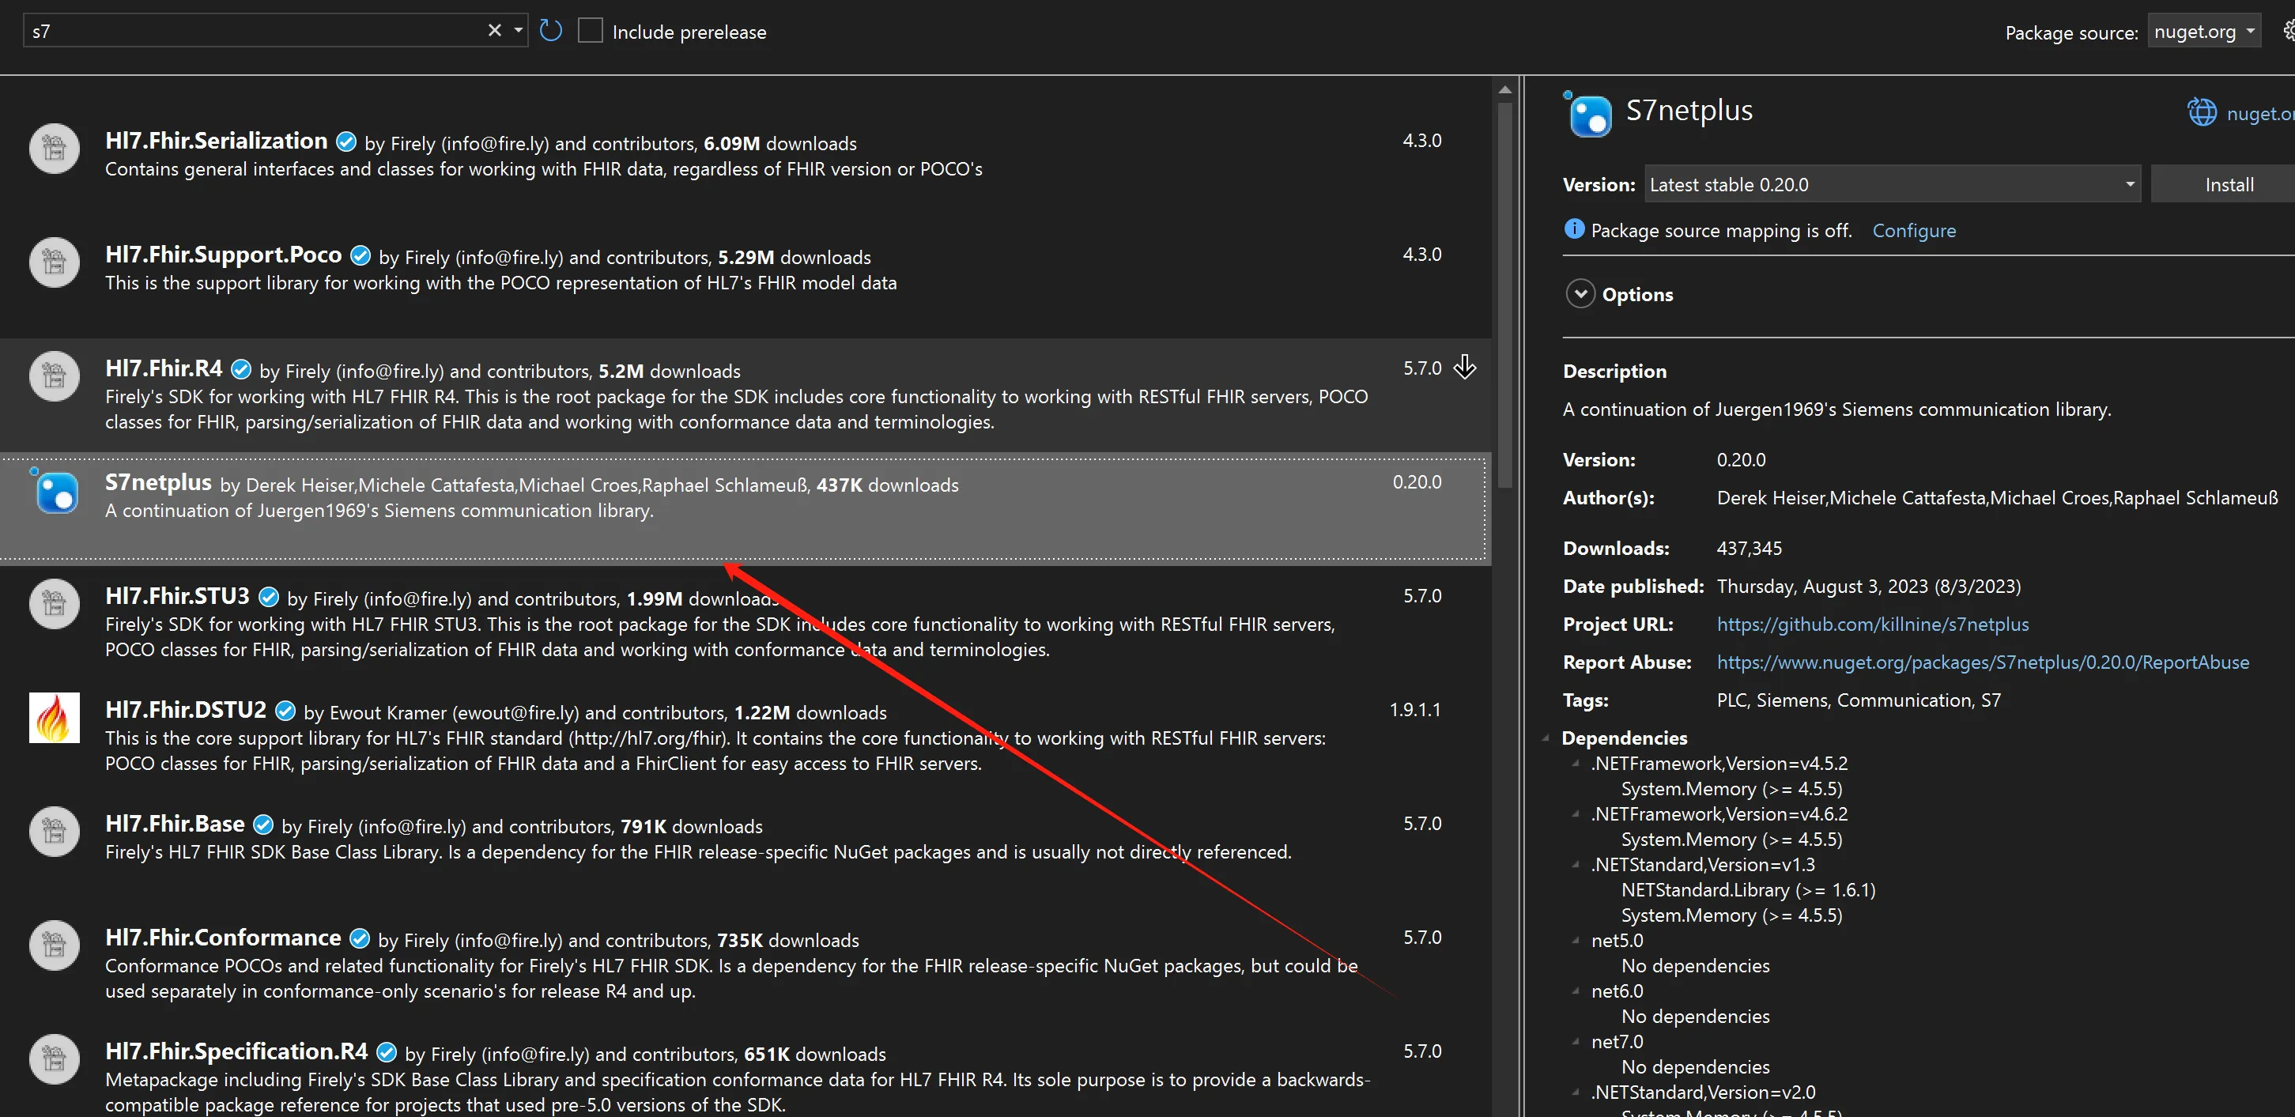Enable the Include prerelease checkbox
The width and height of the screenshot is (2295, 1117).
(590, 31)
